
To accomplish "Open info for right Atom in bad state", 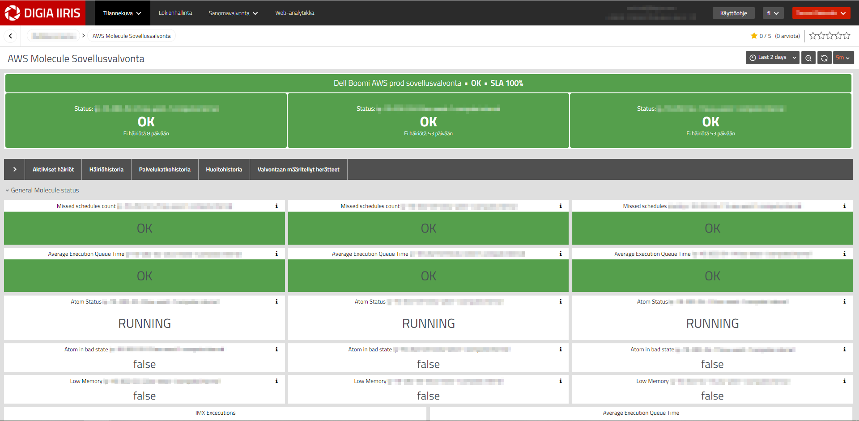I will (844, 349).
